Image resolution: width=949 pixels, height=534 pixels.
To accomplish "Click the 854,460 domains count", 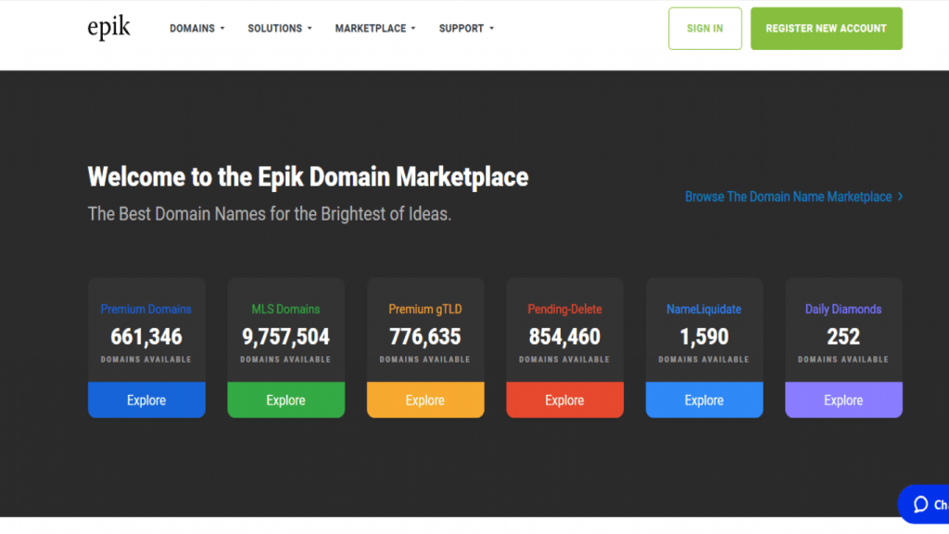I will [564, 337].
